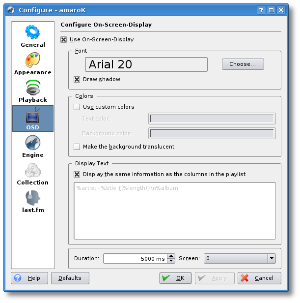Decrease Duration with the down arrow
This screenshot has height=303, width=300.
[x=171, y=261]
